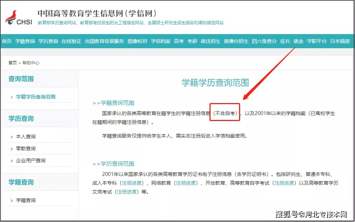Open the 高考 section
The image size is (355, 222).
coord(179,41)
